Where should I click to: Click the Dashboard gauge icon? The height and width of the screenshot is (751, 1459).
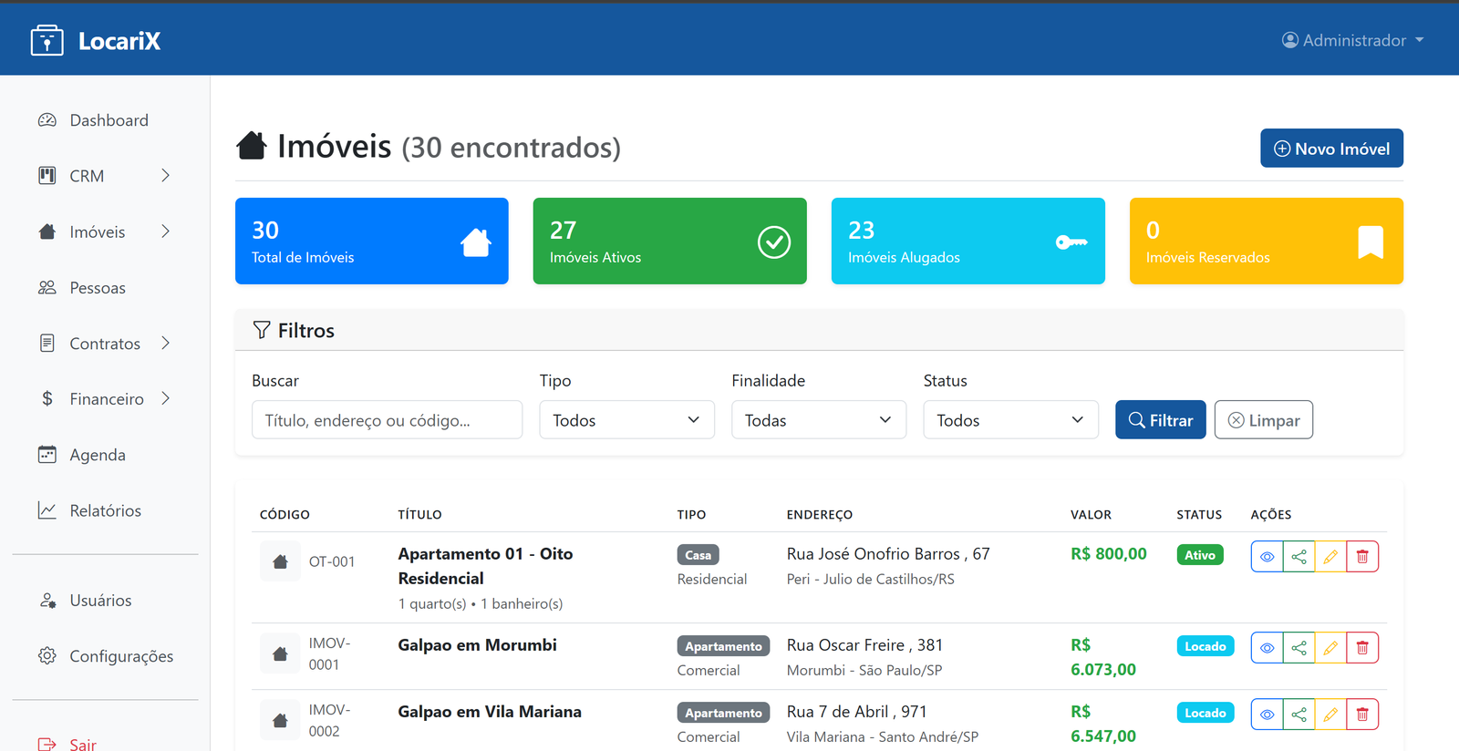pos(47,120)
